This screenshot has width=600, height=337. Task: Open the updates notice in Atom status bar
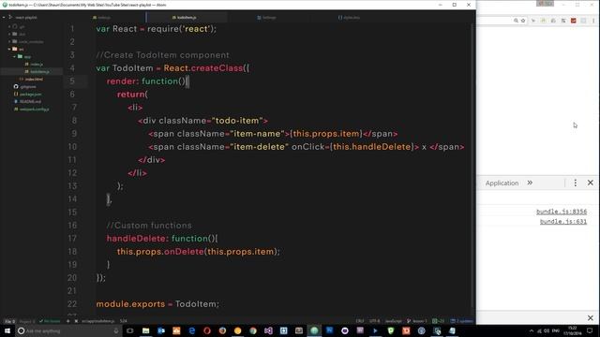point(461,321)
